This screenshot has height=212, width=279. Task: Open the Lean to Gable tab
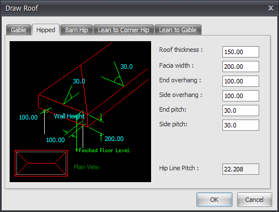click(178, 30)
